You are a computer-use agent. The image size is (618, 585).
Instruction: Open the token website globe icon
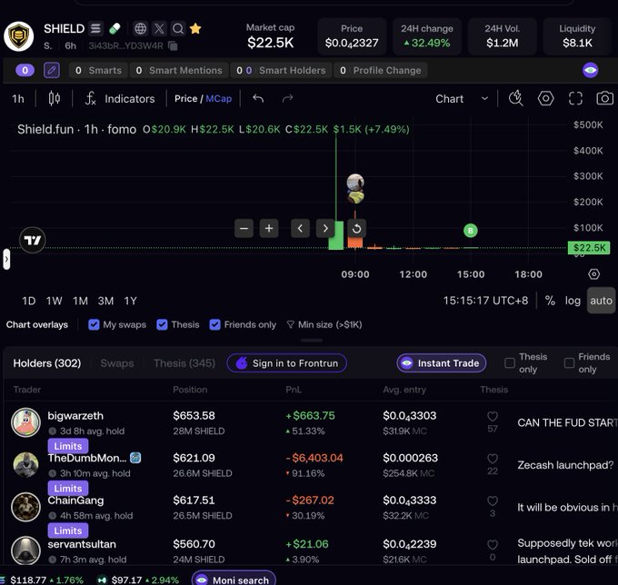[x=140, y=28]
